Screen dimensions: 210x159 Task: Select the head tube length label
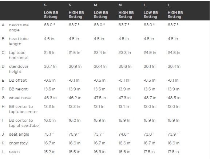coord(19,41)
